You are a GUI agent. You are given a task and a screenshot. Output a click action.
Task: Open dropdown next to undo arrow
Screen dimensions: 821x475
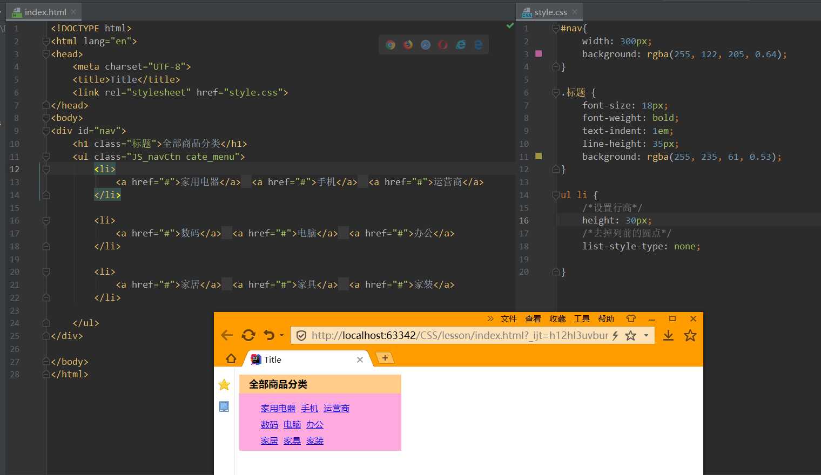[x=281, y=336]
